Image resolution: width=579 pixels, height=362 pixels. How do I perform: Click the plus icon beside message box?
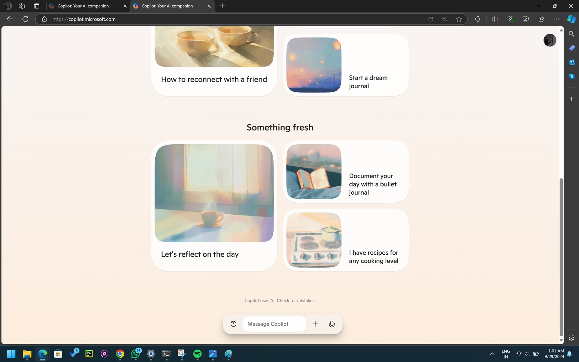tap(315, 324)
